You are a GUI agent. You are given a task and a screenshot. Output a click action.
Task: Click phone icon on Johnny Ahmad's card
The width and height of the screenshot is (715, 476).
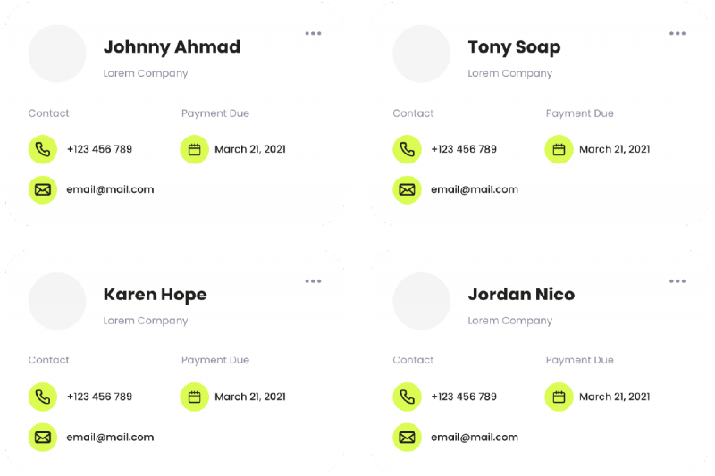[42, 149]
